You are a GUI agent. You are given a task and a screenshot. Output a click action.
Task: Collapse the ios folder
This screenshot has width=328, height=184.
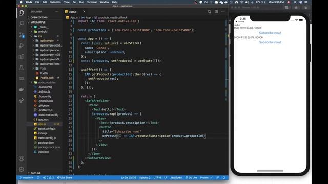click(x=40, y=36)
